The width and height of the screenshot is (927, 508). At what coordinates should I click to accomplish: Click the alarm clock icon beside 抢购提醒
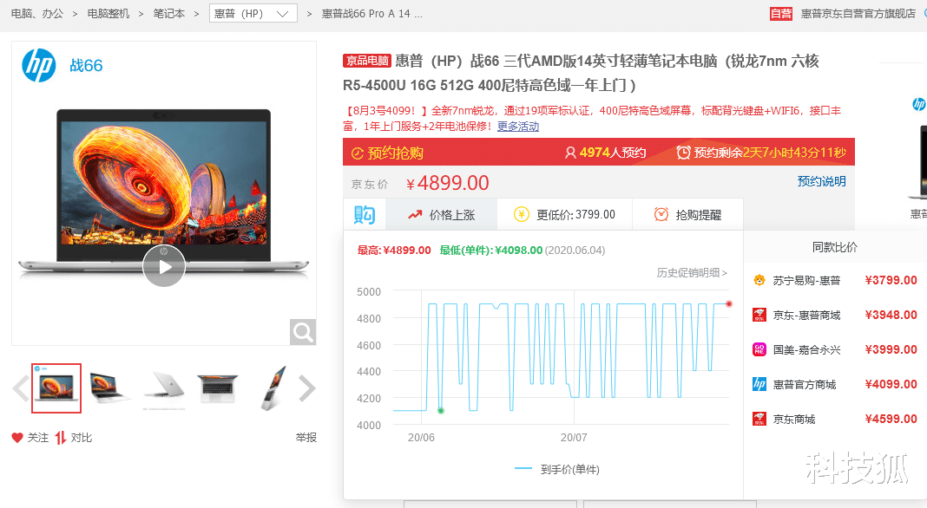click(661, 214)
